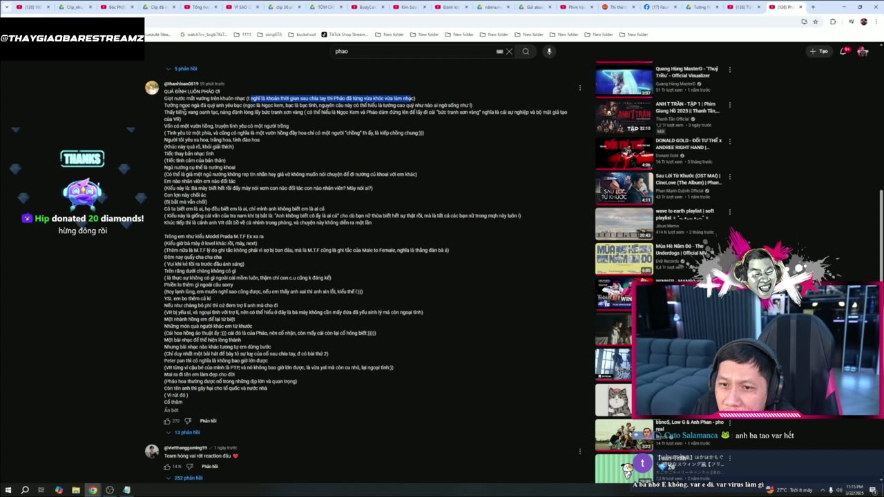Open Chrome from the taskbar
The width and height of the screenshot is (884, 497).
[x=93, y=490]
